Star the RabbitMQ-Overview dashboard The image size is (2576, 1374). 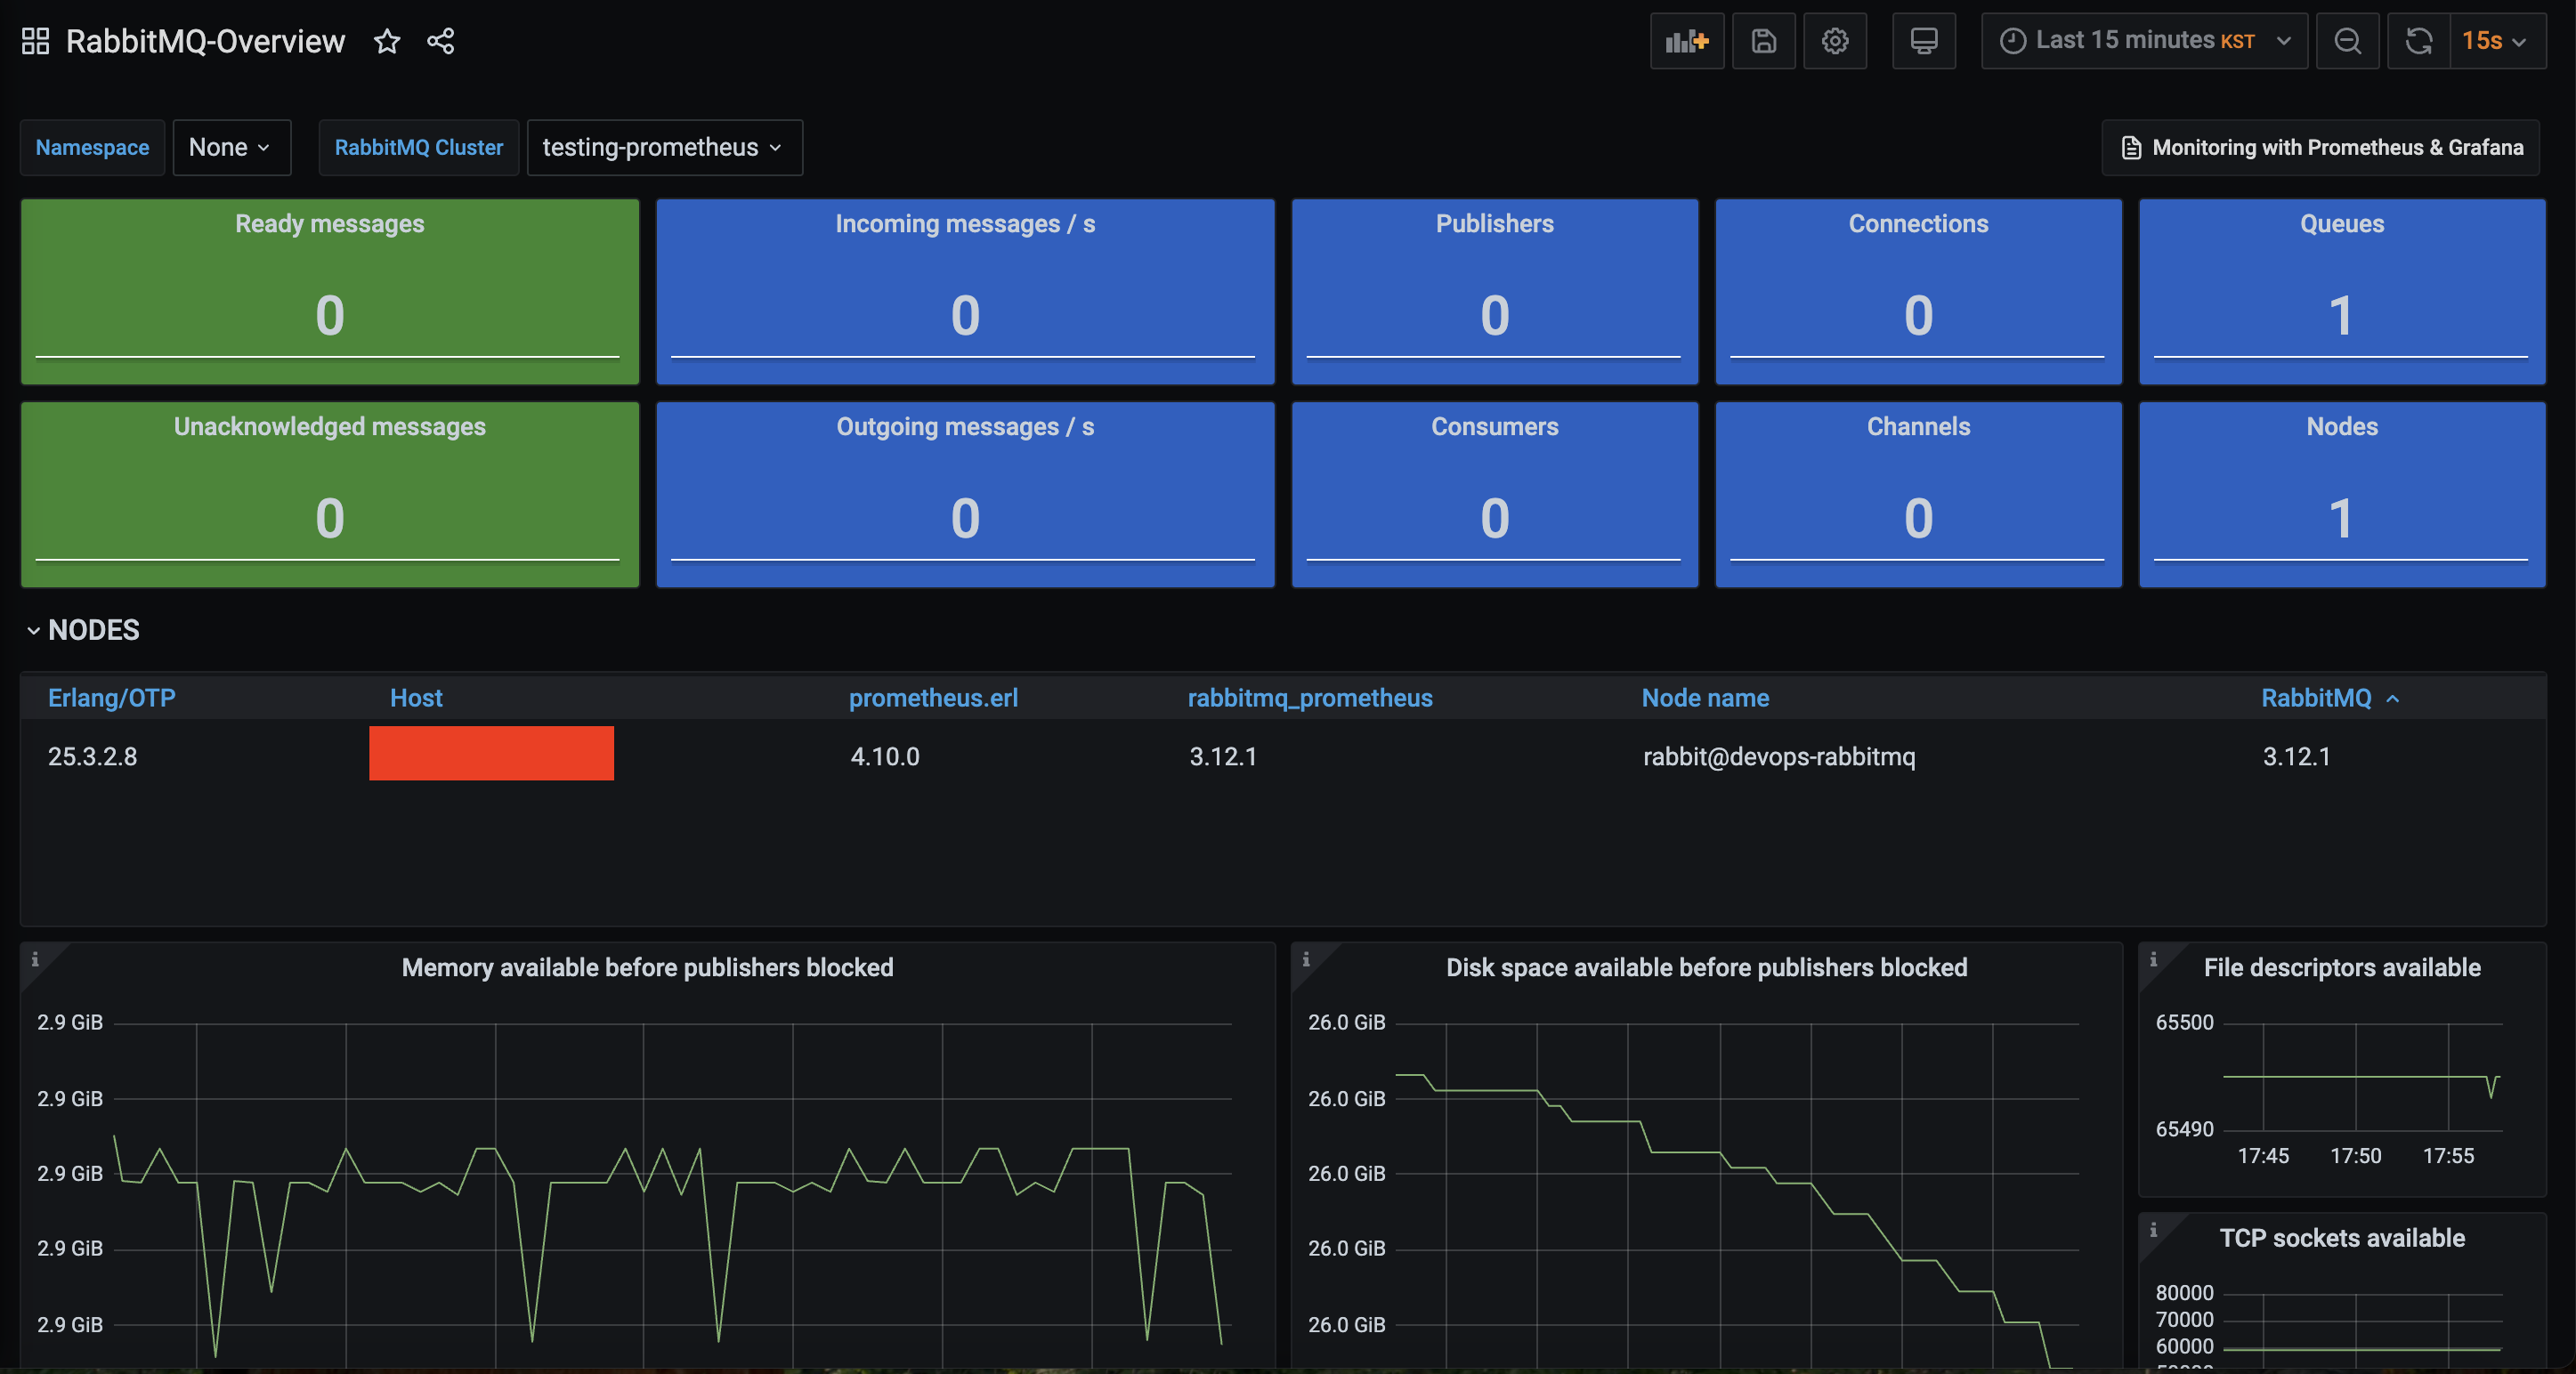pos(387,41)
